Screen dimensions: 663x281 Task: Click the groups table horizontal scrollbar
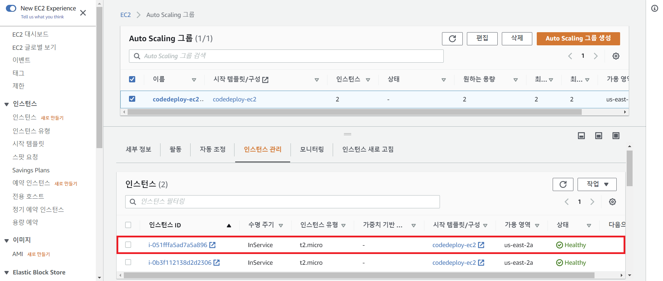tap(354, 112)
